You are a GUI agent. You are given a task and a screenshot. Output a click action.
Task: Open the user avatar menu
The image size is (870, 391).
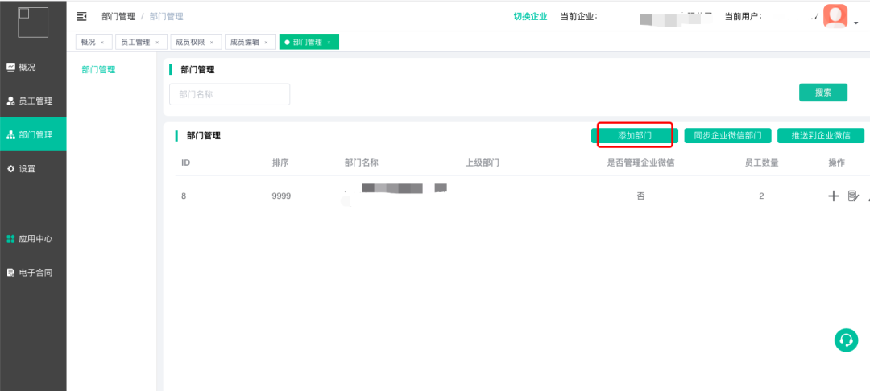click(x=835, y=16)
